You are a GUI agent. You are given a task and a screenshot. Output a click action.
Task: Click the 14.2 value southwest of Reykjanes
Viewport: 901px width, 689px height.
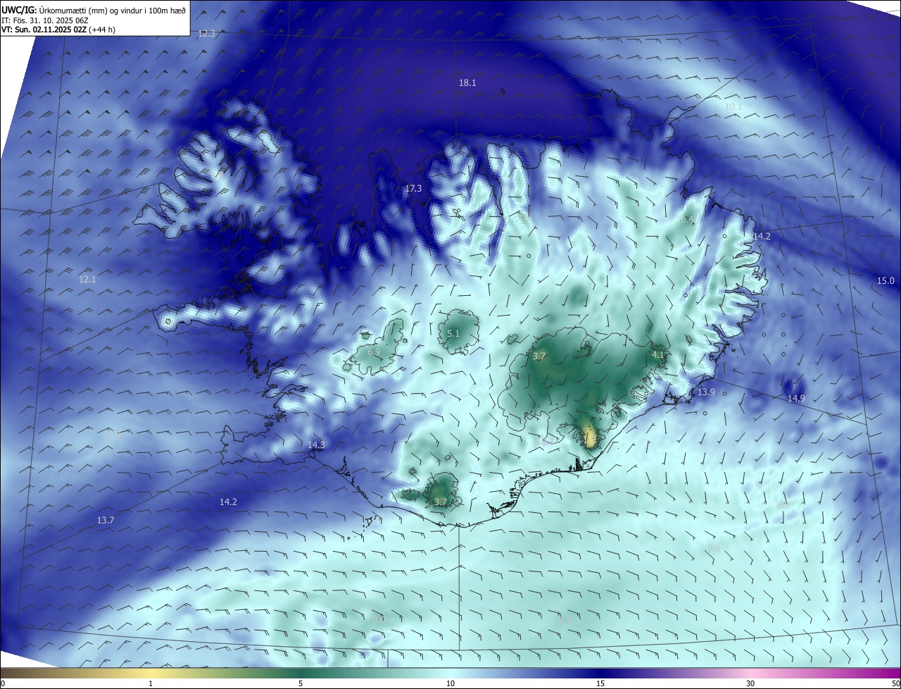[228, 502]
